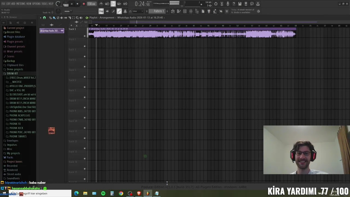Viewport: 350px width, 197px height.
Task: Collapse the DRUM KIT folder
Action: coord(12,74)
